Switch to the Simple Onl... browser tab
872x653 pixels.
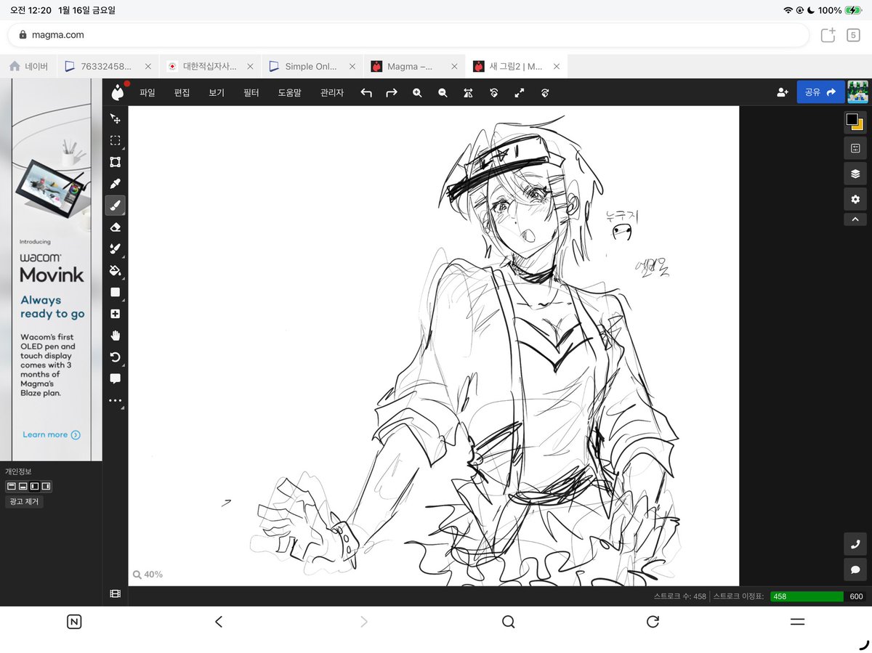pos(311,66)
